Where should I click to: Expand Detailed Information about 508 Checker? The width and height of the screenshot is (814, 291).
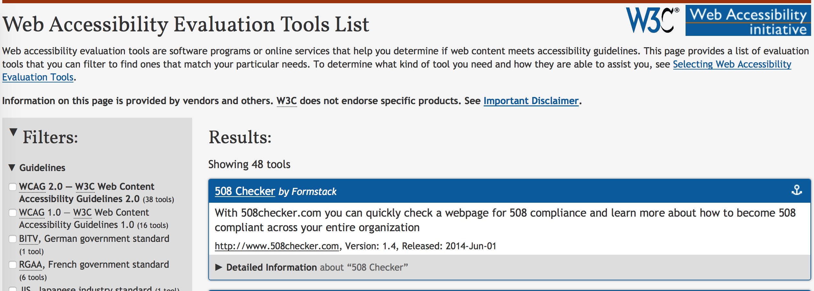point(219,267)
